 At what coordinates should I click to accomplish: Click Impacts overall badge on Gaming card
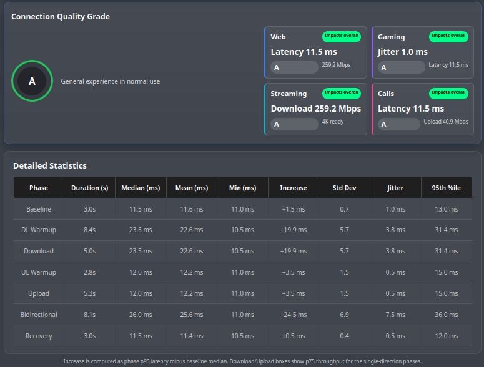pos(448,36)
